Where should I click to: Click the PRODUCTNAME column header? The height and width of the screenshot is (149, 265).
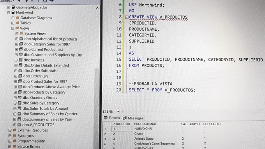[145, 124]
